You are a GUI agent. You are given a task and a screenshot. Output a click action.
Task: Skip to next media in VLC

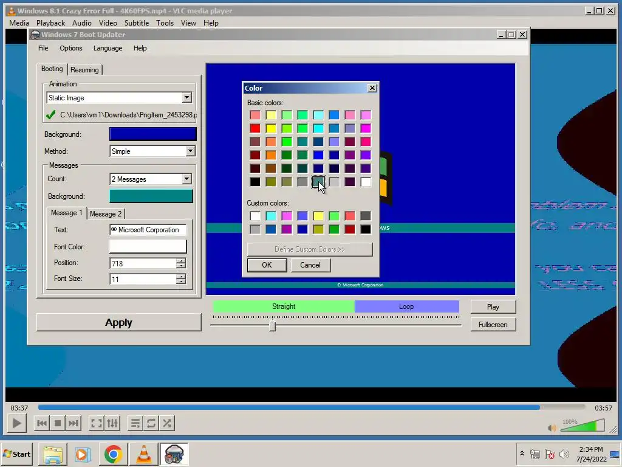pyautogui.click(x=73, y=423)
